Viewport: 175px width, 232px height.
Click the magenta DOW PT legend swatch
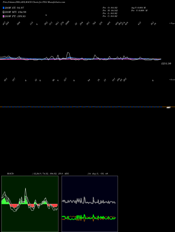click(x=3, y=16)
